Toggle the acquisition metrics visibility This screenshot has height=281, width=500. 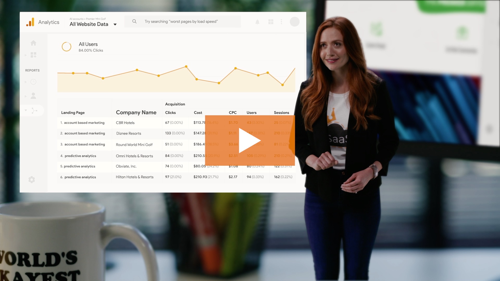(175, 104)
